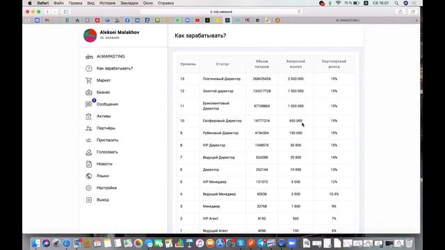
Task: Click the Aleksei Malakhov profile avatar
Action: click(90, 35)
